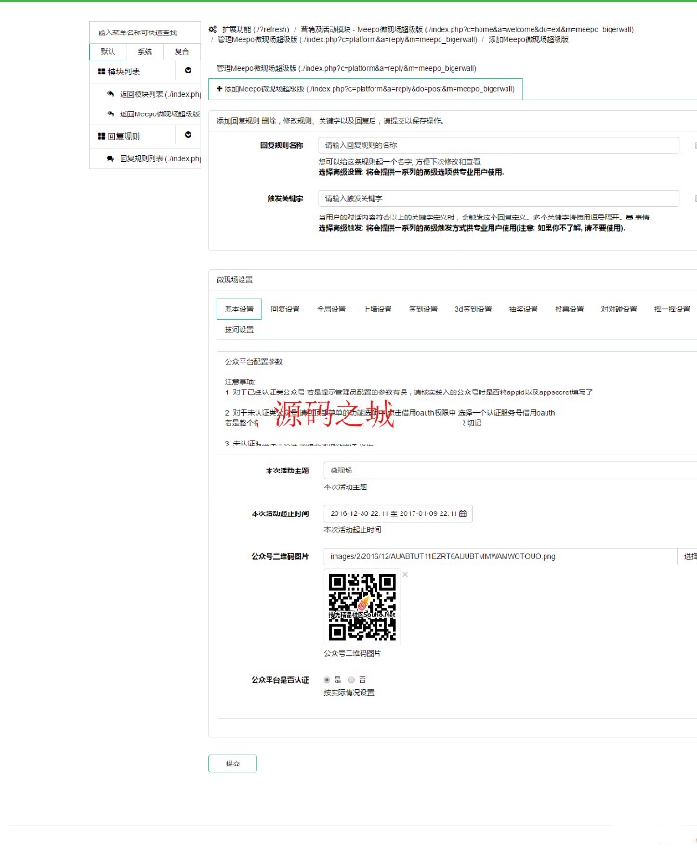Viewport: 697px width, 851px height.
Task: Click the gears icon beside 扩展功能 breadcrumb
Action: [x=213, y=30]
